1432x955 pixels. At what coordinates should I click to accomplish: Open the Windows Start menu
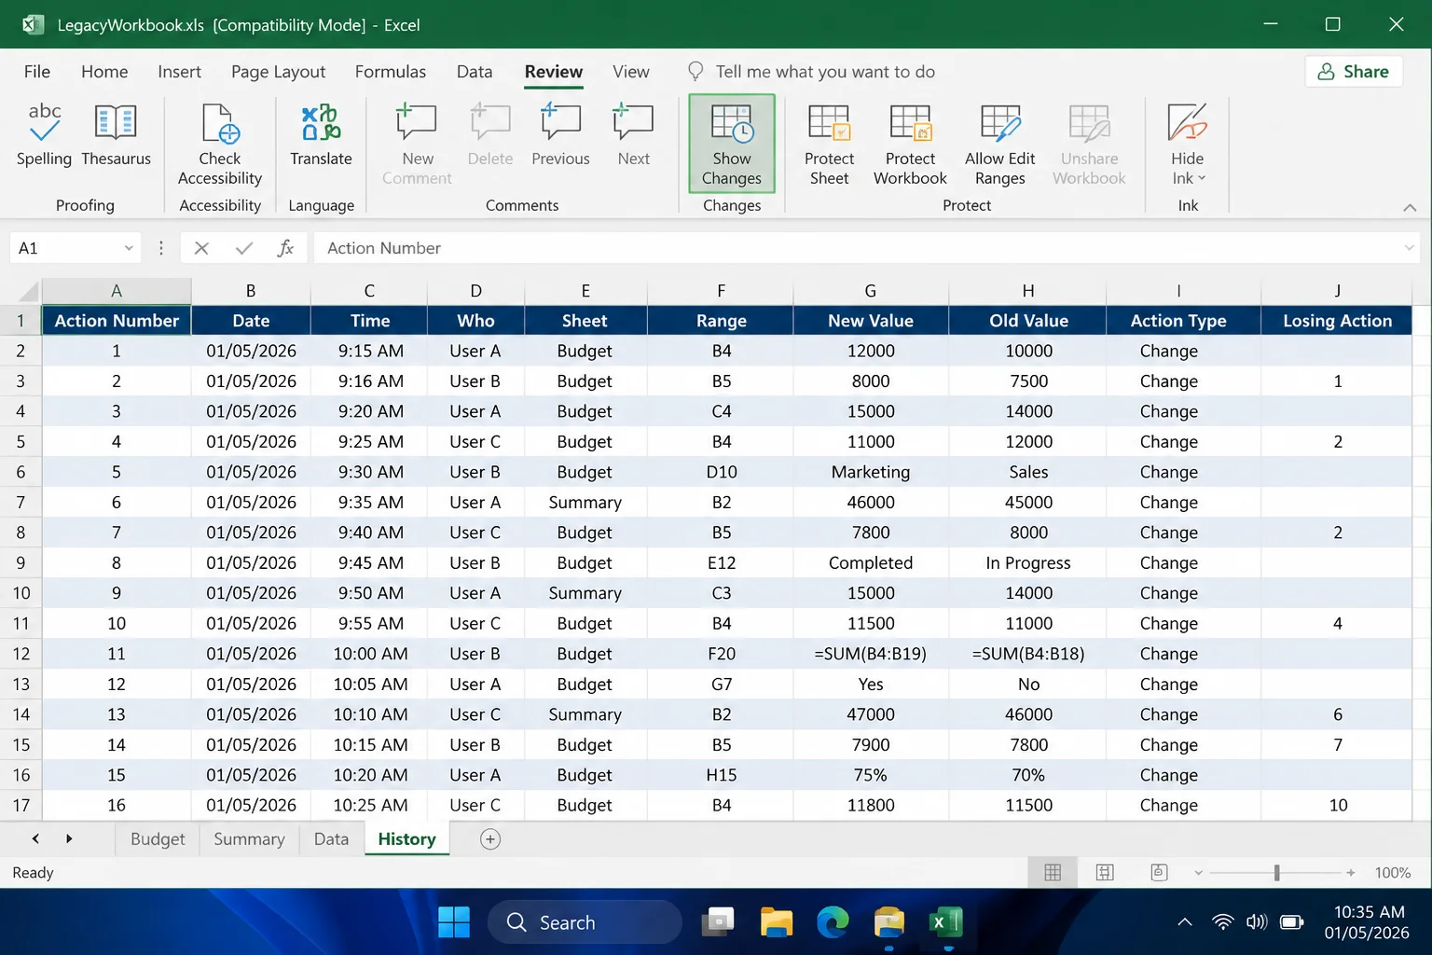point(454,922)
